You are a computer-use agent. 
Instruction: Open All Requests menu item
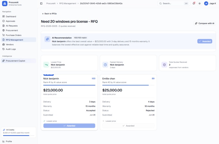click(18, 26)
